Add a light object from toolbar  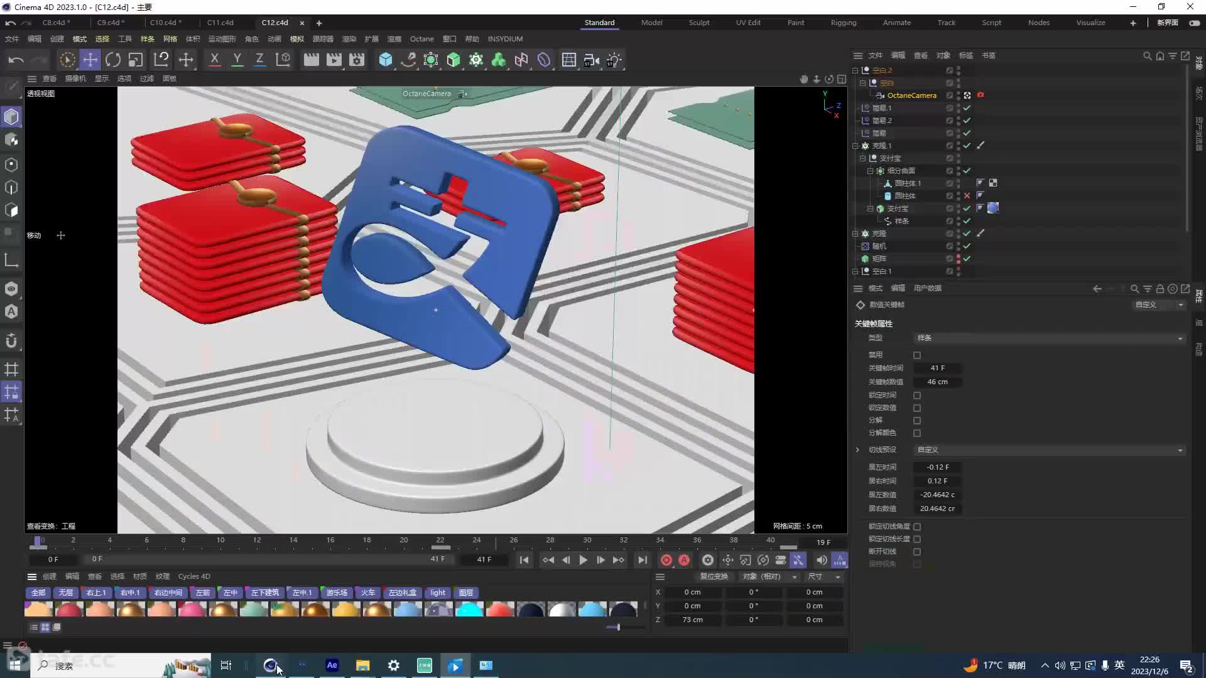[x=614, y=60]
